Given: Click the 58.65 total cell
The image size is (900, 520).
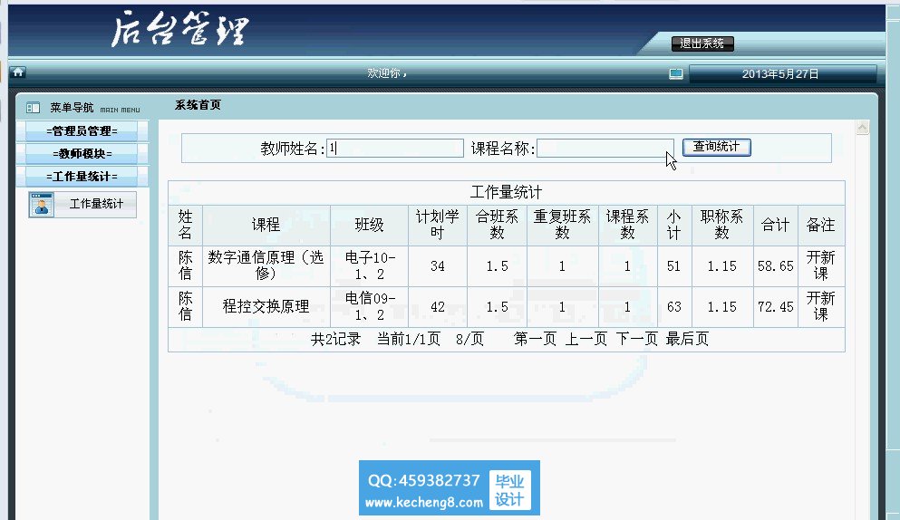Looking at the screenshot, I should tap(776, 266).
